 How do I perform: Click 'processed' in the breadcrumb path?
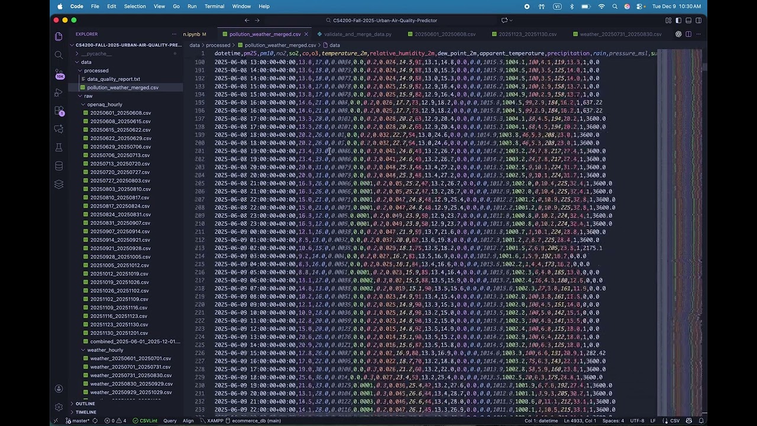coord(218,45)
